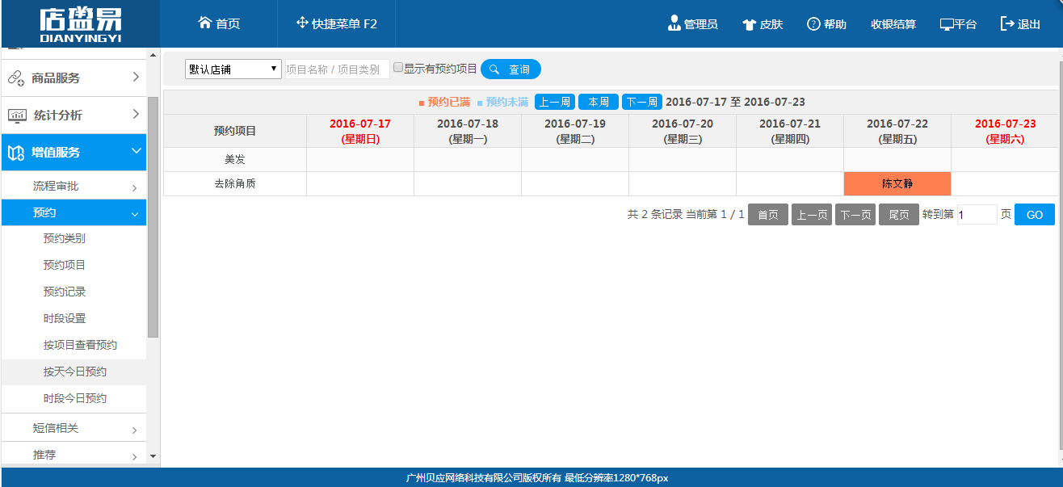Screen dimensions: 1063x487
Task: Open the 平台 monitor icon
Action: coord(947,24)
